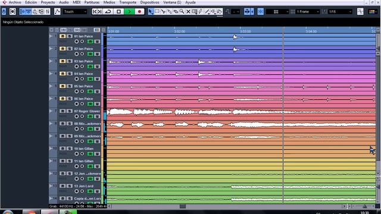Open the Dispositivos menu
381x214 pixels.
149,2
